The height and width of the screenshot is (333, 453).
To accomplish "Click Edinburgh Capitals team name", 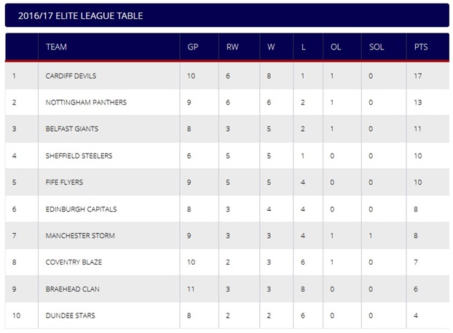I will [81, 209].
